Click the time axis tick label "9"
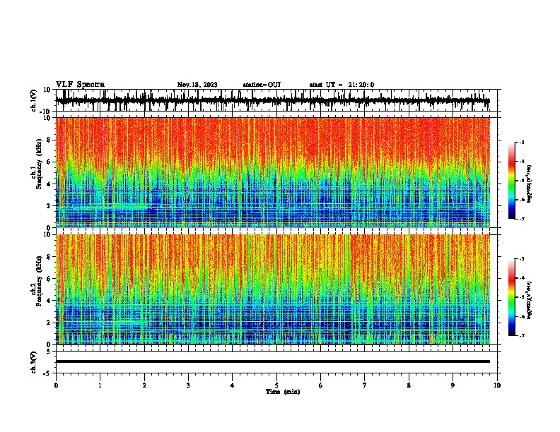 coord(453,385)
